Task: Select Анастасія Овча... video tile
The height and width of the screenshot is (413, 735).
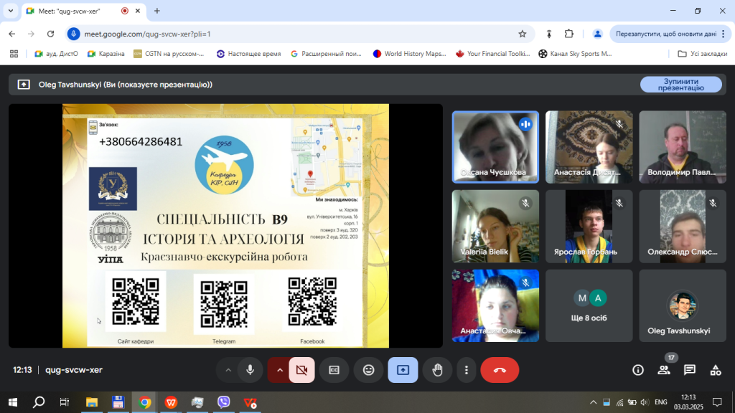Action: coord(495,305)
